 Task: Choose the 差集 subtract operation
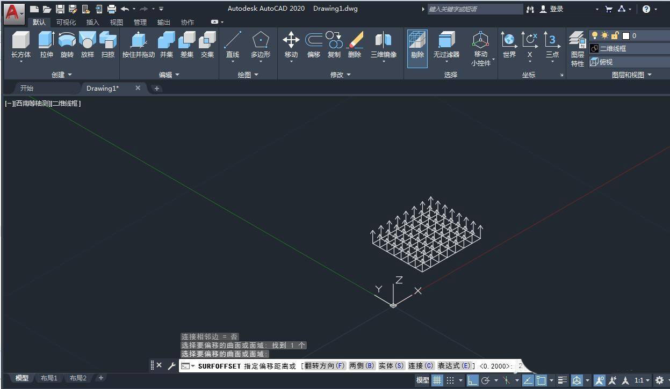tap(187, 45)
